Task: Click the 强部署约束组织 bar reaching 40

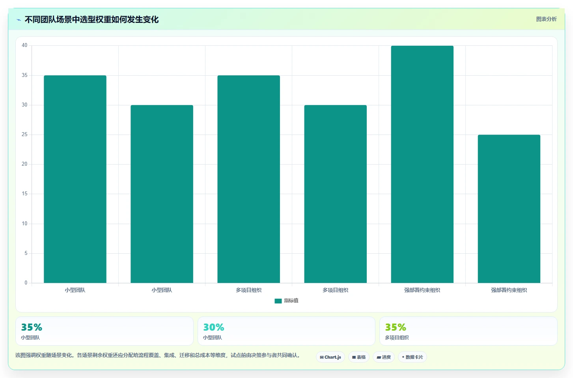Action: coord(422,164)
